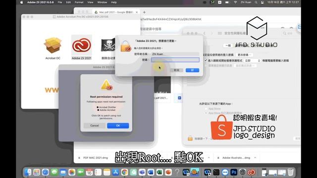The width and height of the screenshot is (317, 178).
Task: Switch to Google Chrome in Dock
Action: (x=124, y=172)
